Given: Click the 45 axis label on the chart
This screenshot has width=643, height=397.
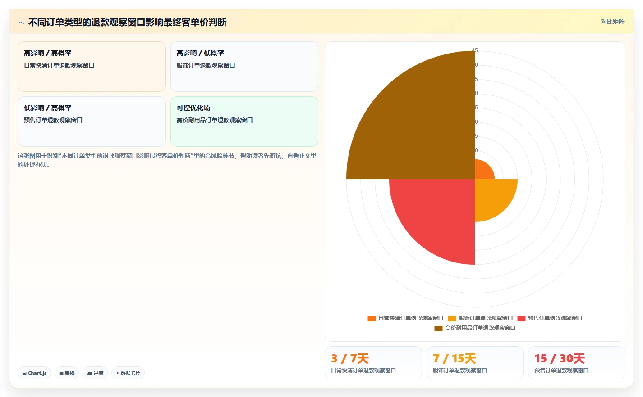Looking at the screenshot, I should tap(475, 50).
